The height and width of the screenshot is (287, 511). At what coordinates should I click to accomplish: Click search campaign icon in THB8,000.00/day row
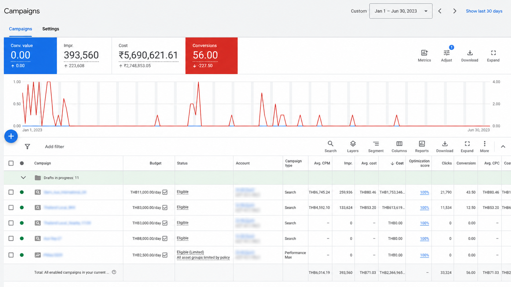coord(38,239)
